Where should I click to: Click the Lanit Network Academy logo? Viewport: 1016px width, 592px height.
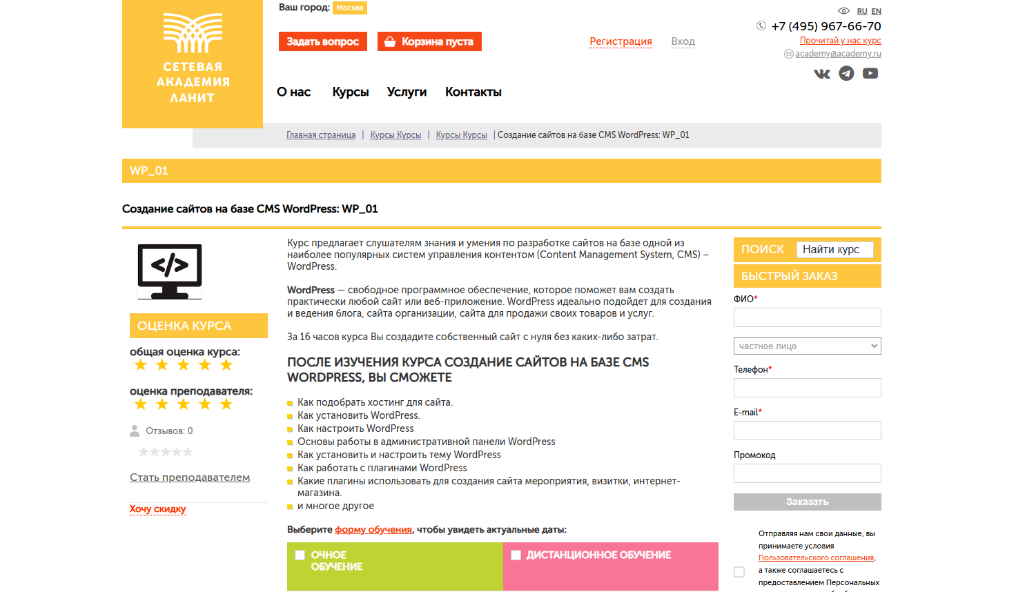click(x=193, y=63)
